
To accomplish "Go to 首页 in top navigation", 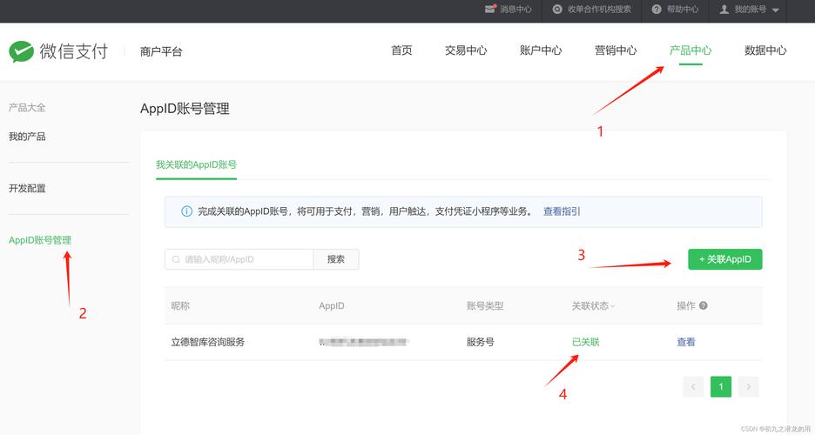I will 401,50.
